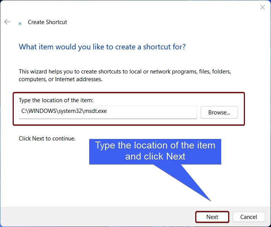Close the Create Shortcut dialog
Screen dimensions: 271x227
click(263, 7)
